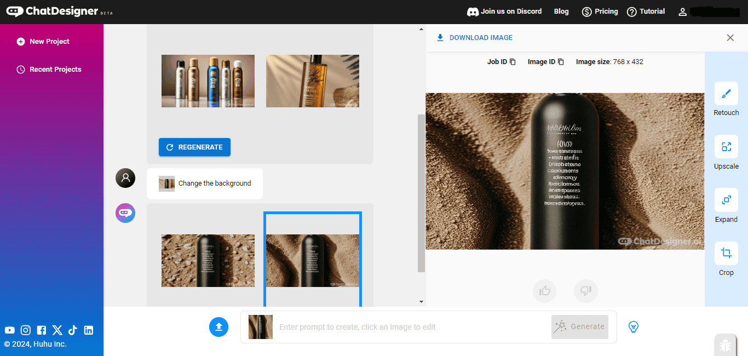Click the thumbs down icon
Image resolution: width=748 pixels, height=356 pixels.
click(x=586, y=291)
